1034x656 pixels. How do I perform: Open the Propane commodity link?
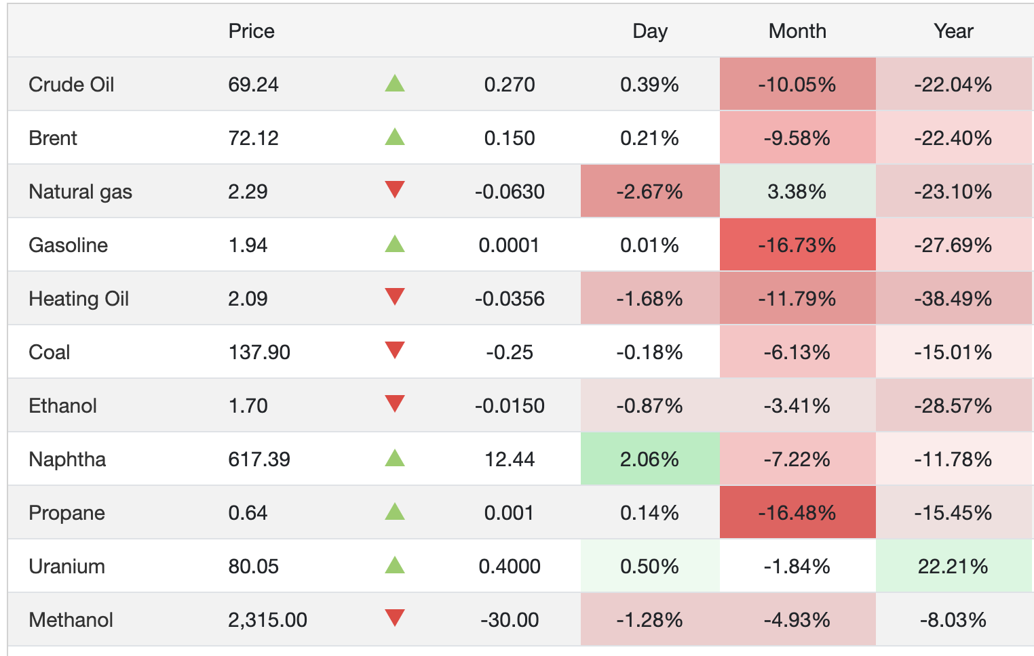[66, 513]
